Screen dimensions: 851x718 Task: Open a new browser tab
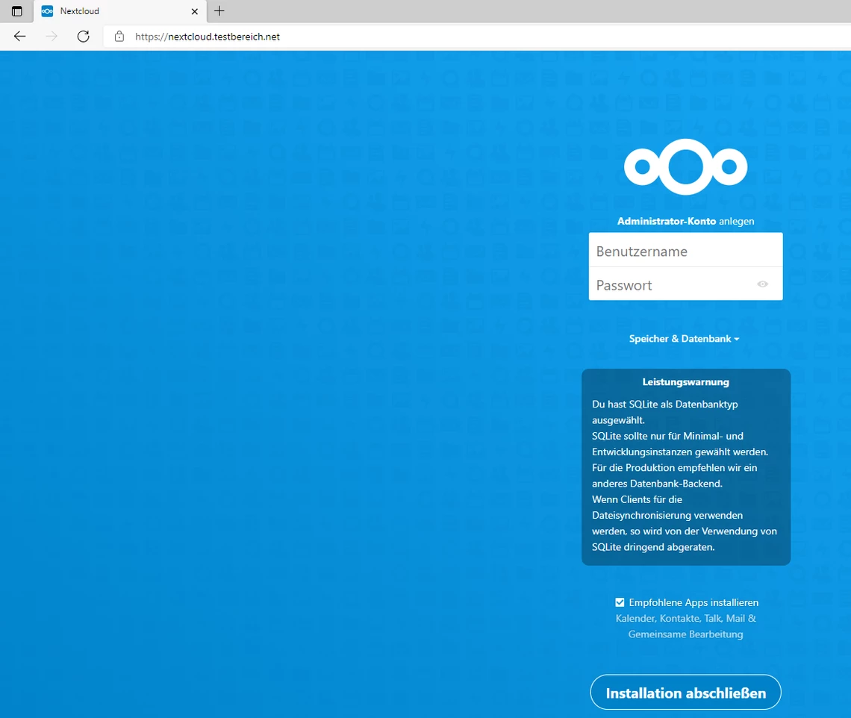coord(219,11)
